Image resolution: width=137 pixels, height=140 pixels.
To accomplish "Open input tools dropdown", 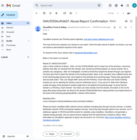I will (x=129, y=13).
